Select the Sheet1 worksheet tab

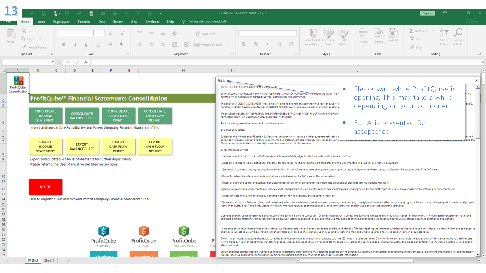tap(49, 260)
